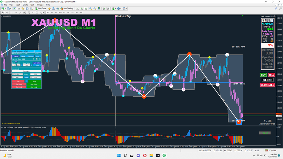The width and height of the screenshot is (283, 159).
Task: Toggle eye visibility icon in Trade Assistant
Action: (33, 59)
